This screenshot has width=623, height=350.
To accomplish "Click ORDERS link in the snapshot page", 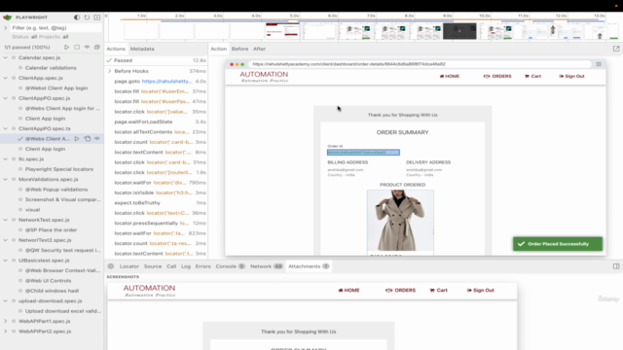I will (497, 76).
